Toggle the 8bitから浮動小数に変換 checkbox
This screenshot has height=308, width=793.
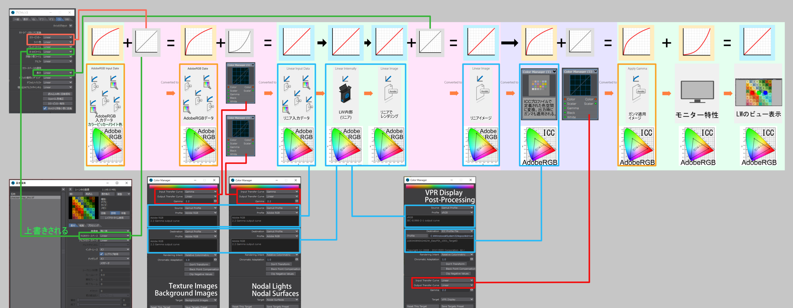pyautogui.click(x=45, y=108)
